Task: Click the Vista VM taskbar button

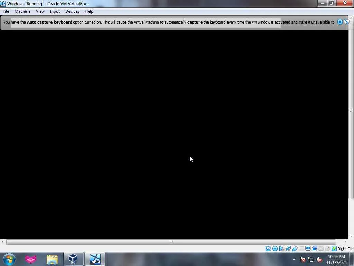Action: click(x=95, y=259)
